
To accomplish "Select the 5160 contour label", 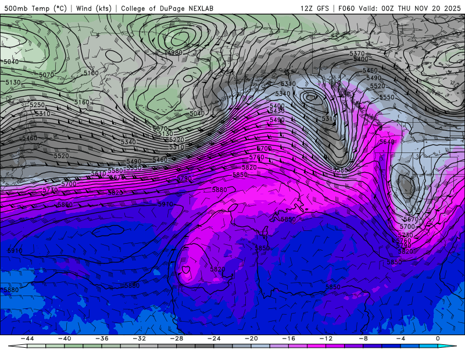I will point(82,102).
